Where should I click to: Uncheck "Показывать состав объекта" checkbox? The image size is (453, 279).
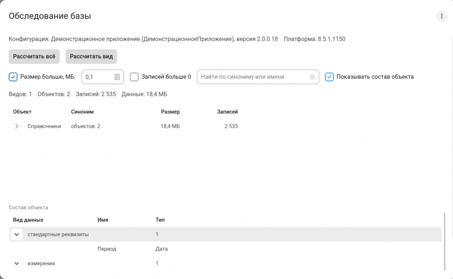tap(329, 77)
